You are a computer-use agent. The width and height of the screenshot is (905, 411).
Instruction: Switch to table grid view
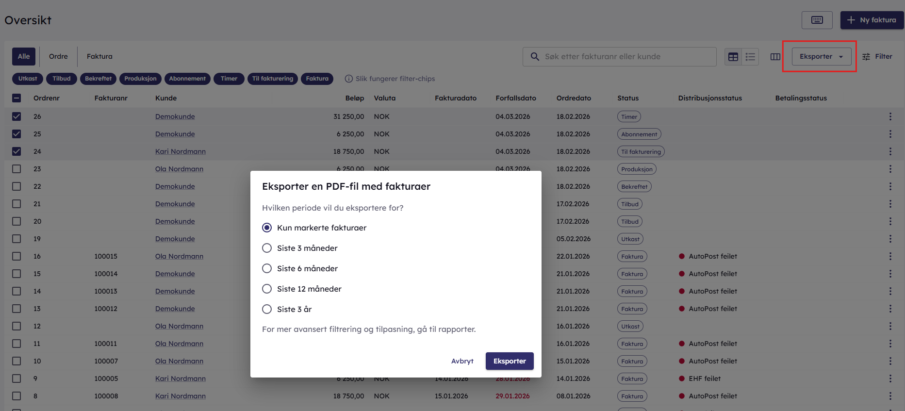[733, 57]
